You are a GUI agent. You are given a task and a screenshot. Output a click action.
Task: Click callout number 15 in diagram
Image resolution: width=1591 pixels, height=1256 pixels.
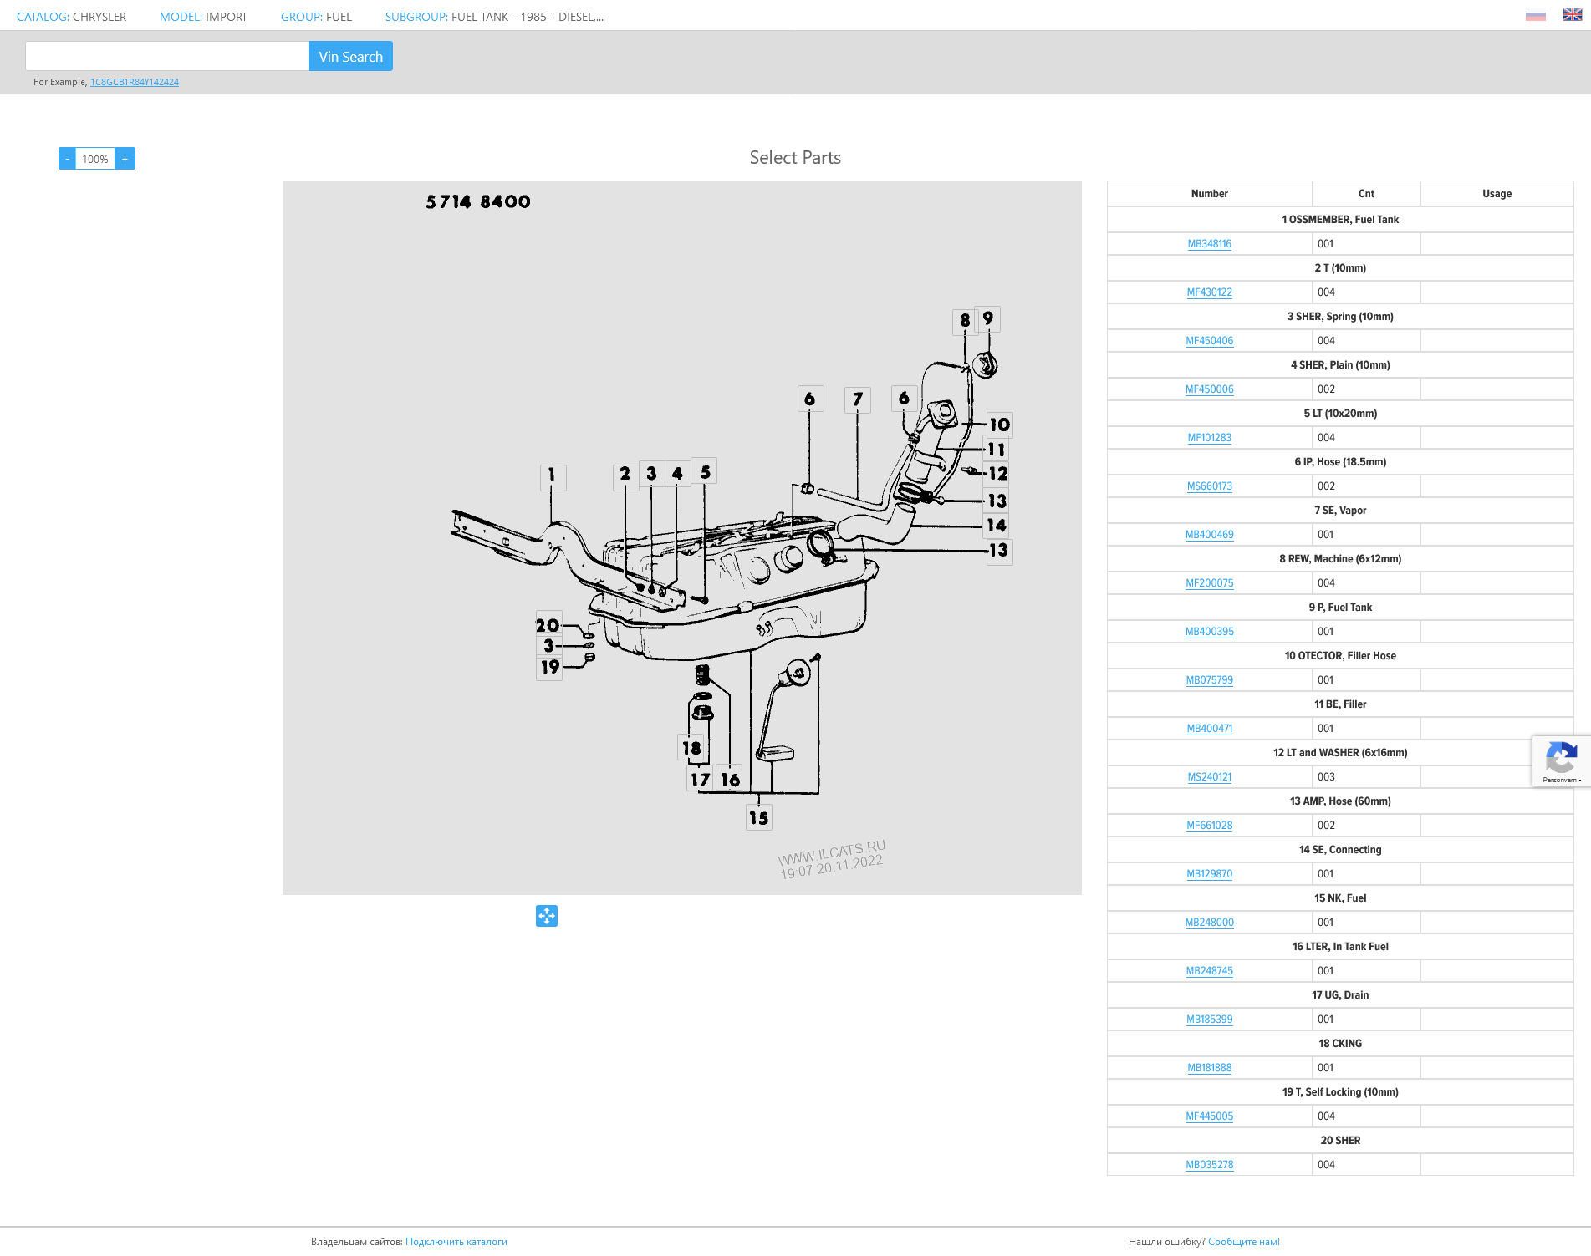click(x=758, y=818)
